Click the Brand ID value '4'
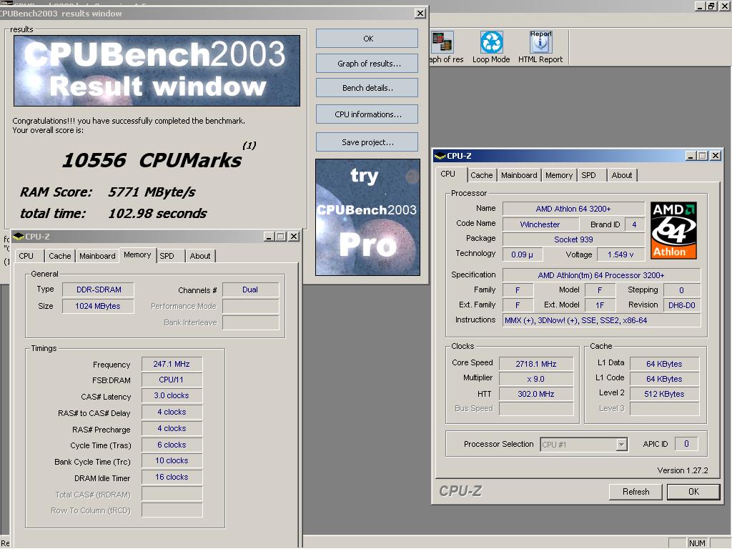This screenshot has width=732, height=549. [634, 224]
